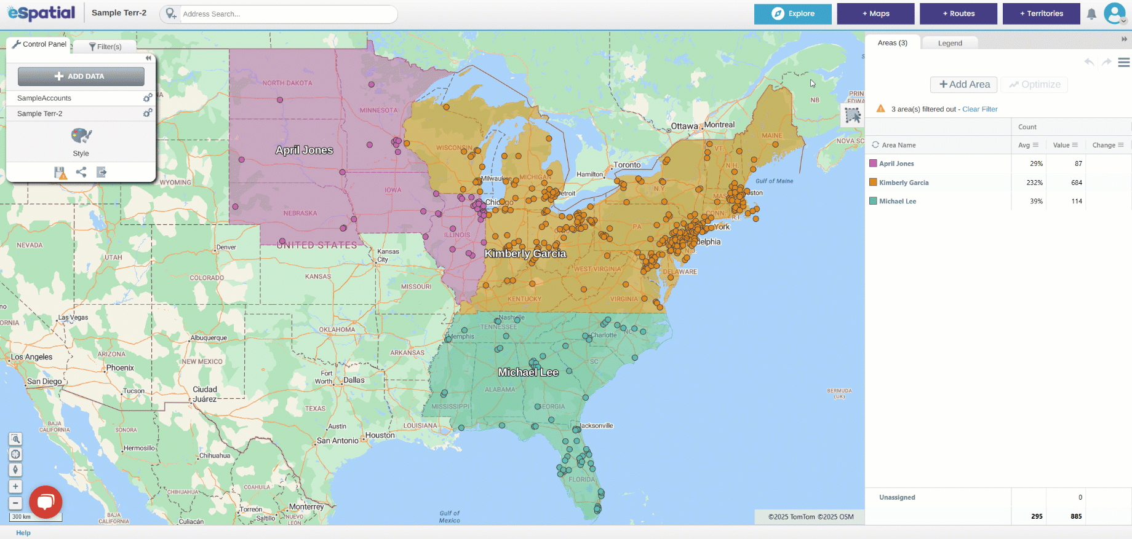Viewport: 1132px width, 539px height.
Task: Click the value 684 for Kimberly Garcia
Action: click(1076, 183)
